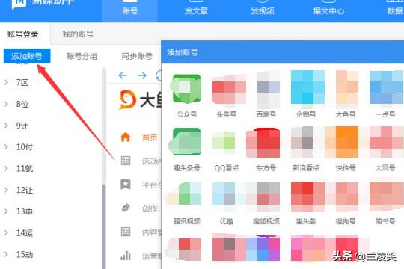Open the 创作 menu entry
404x269 pixels.
(150, 208)
